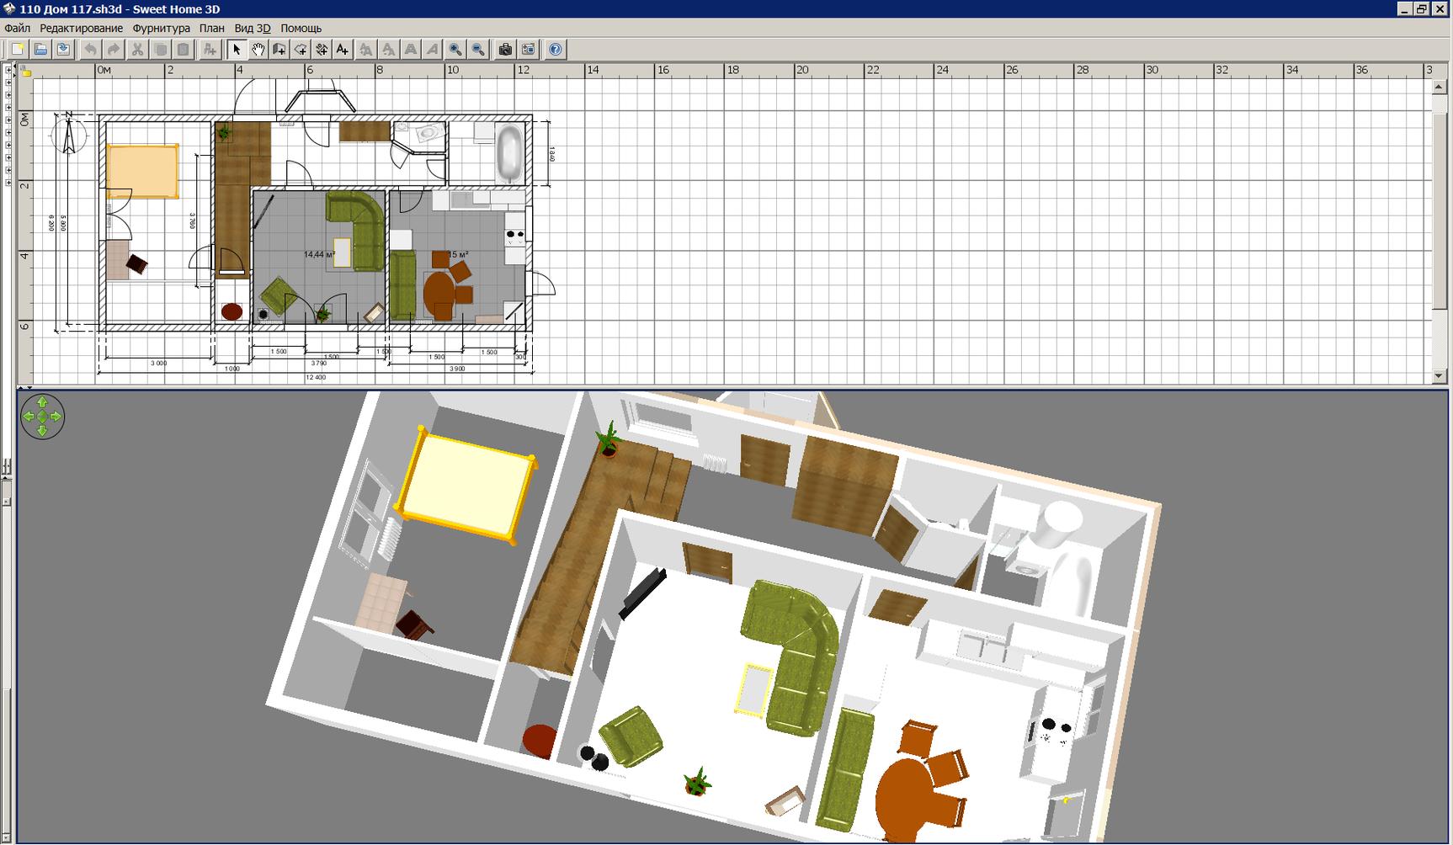Click the plan scrollbar up arrow

(1438, 86)
